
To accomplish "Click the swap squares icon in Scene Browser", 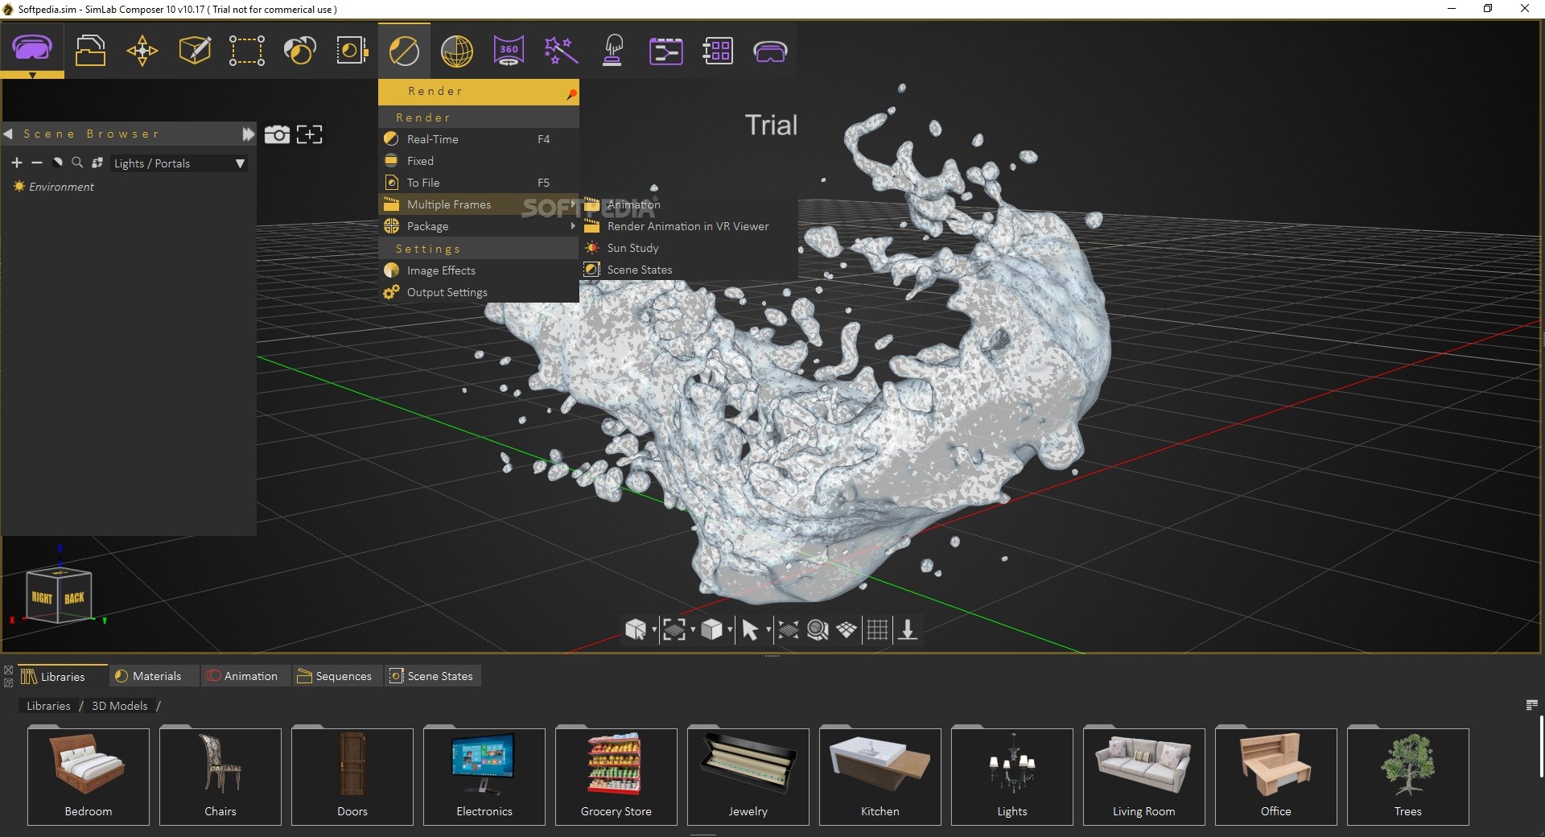I will pos(97,163).
